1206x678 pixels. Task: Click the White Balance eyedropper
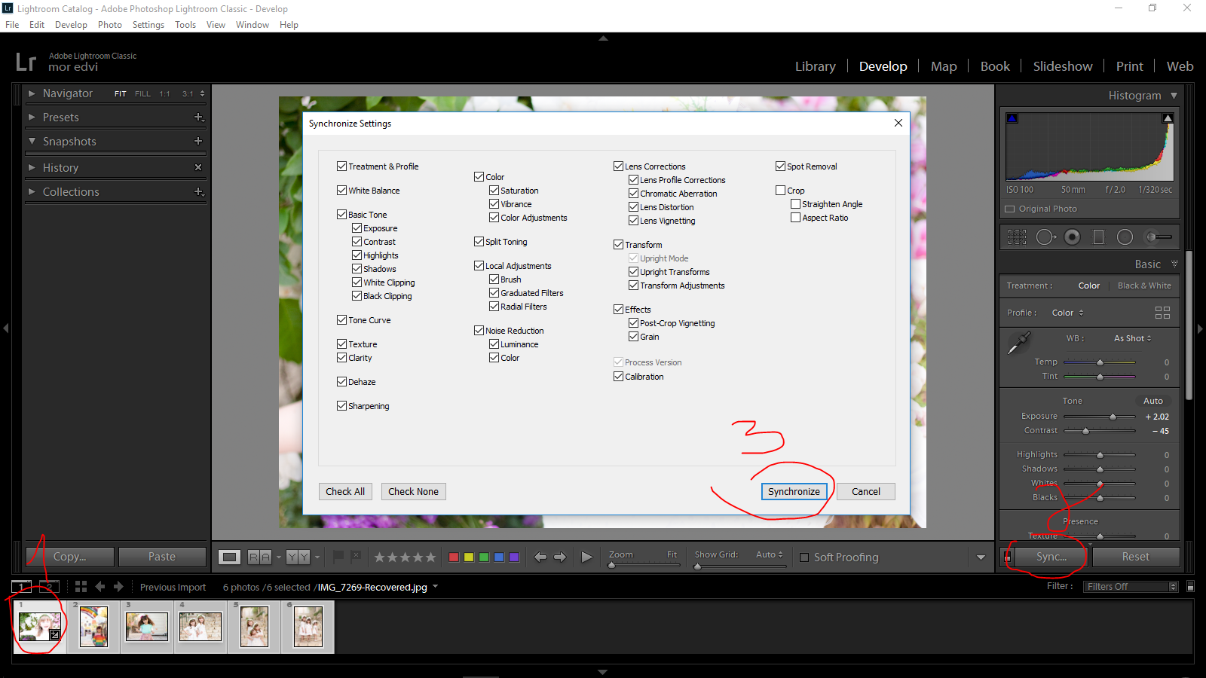pyautogui.click(x=1018, y=344)
